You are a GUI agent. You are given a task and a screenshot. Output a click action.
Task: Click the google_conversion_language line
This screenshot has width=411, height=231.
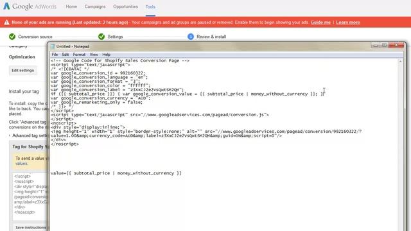click(x=99, y=77)
